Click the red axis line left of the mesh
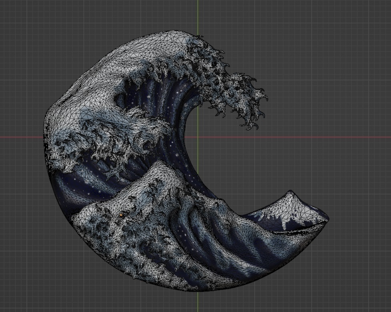Image resolution: width=391 pixels, height=312 pixels. click(x=20, y=137)
